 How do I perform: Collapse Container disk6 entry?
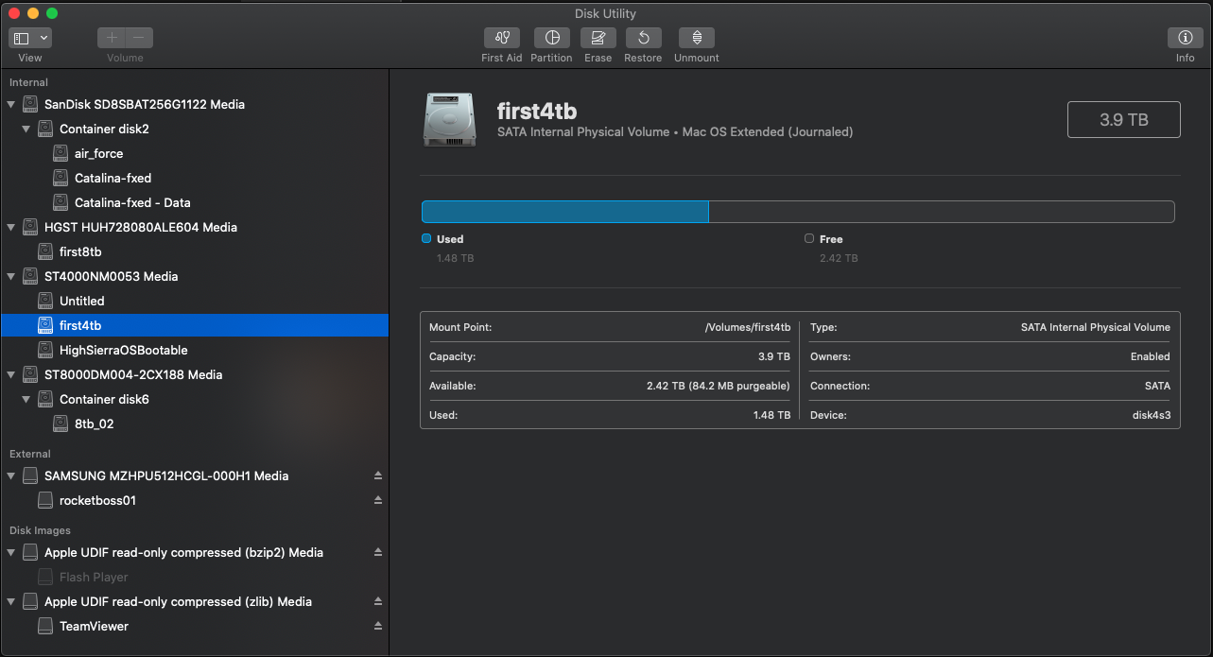pyautogui.click(x=26, y=400)
